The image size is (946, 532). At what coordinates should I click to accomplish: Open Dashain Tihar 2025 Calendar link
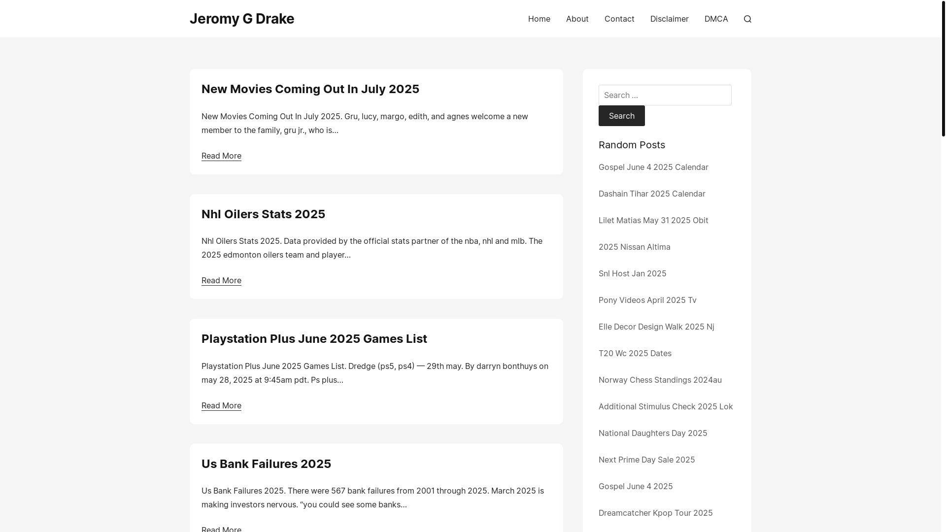point(652,194)
